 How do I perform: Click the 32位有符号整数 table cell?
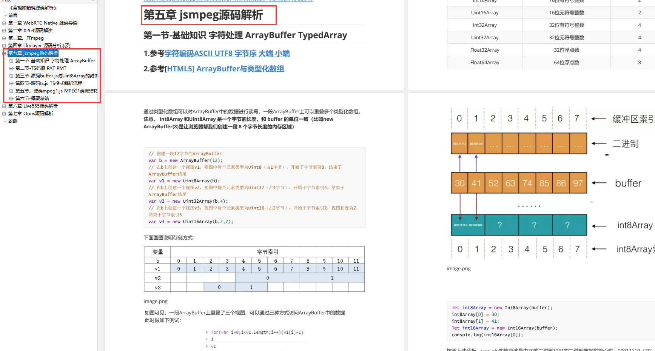point(567,25)
